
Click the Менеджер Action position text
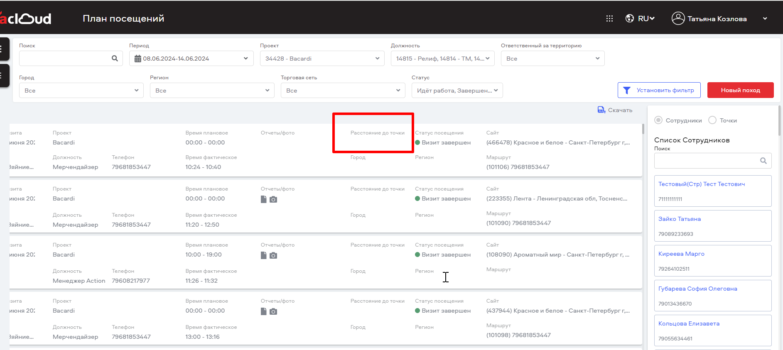coord(79,281)
